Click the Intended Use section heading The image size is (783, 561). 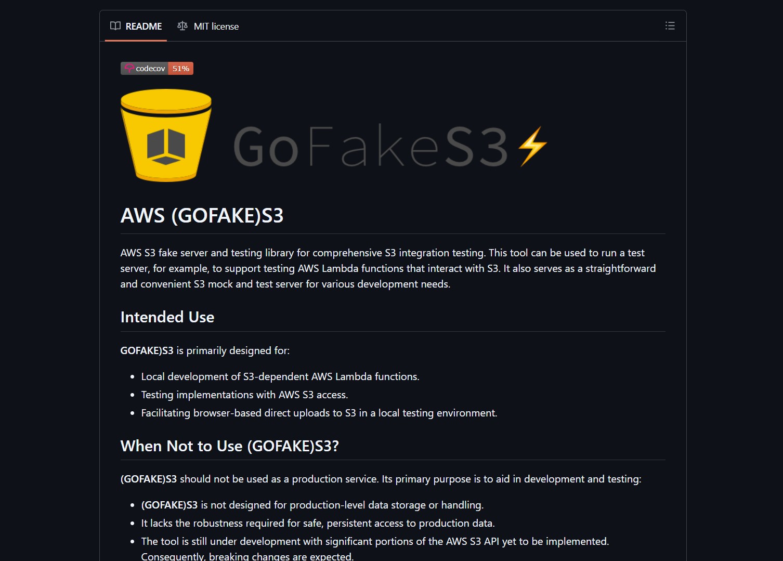[x=167, y=317]
